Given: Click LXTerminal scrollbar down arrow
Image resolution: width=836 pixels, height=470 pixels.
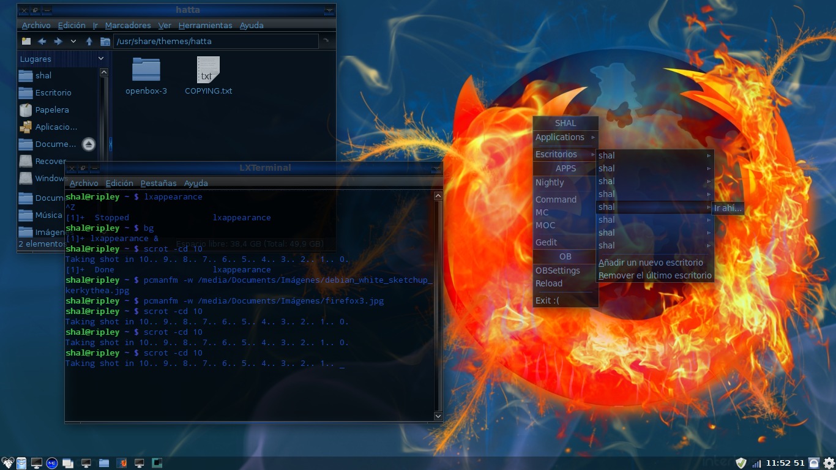Looking at the screenshot, I should point(438,416).
